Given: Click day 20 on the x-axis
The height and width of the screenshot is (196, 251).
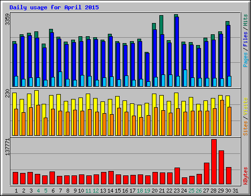Looking at the screenshot, I should pyautogui.click(x=154, y=191).
